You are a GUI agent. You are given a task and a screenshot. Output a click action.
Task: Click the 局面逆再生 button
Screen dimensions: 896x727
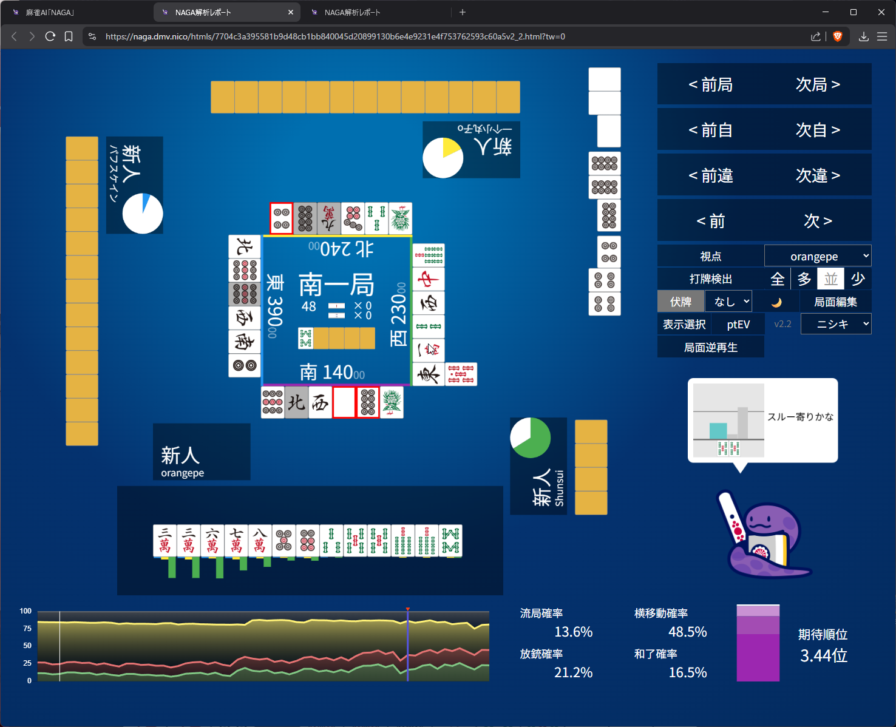[x=710, y=347]
